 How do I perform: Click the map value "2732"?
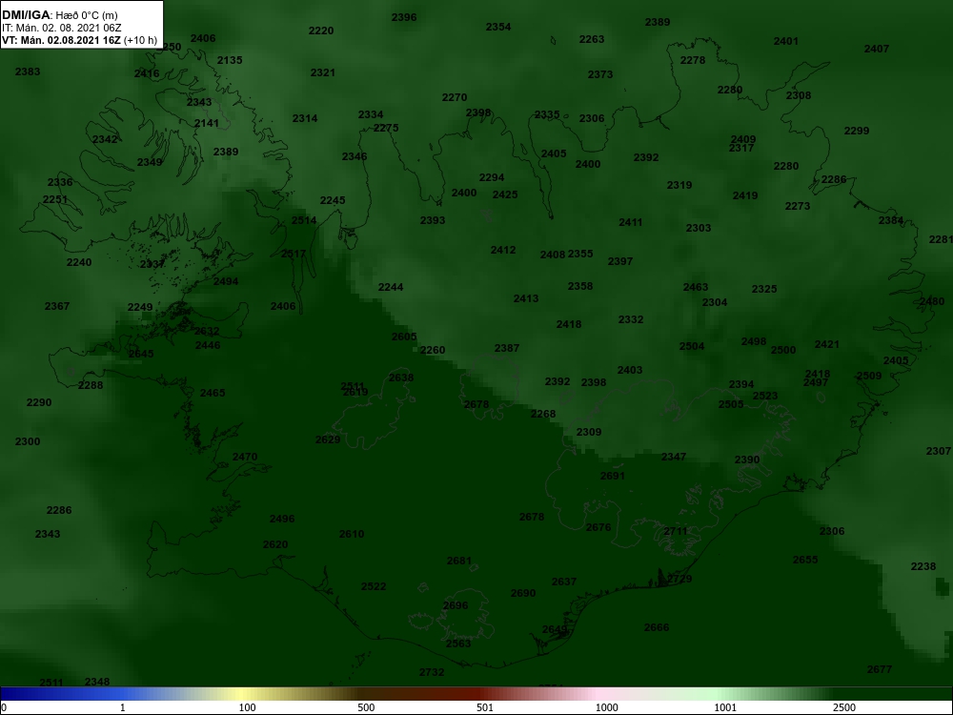pyautogui.click(x=432, y=672)
